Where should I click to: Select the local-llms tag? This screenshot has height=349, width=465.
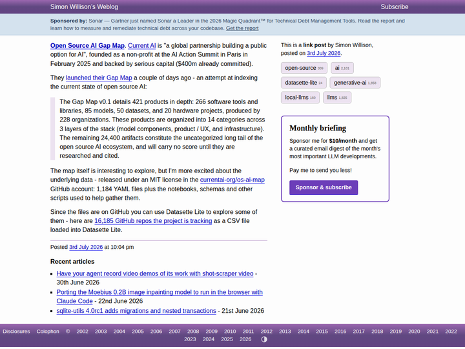coord(300,98)
